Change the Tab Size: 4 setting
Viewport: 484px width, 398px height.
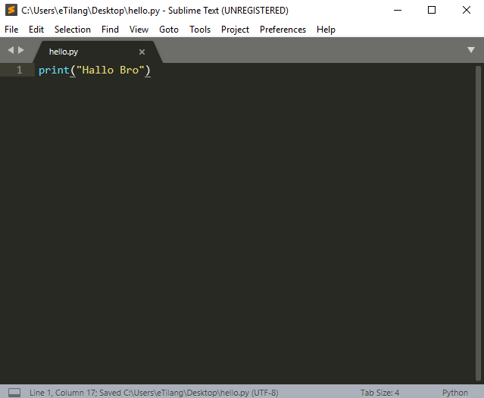point(379,393)
